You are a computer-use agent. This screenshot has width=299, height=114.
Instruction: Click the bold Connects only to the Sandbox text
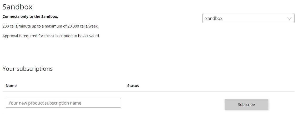tap(30, 17)
